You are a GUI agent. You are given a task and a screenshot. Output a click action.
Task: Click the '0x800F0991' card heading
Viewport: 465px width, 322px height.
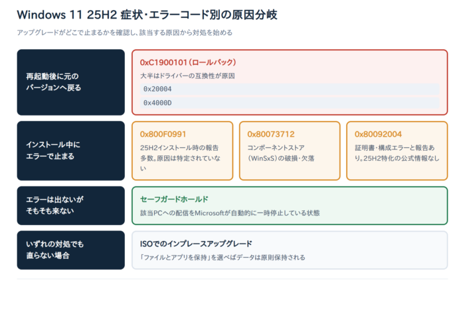pos(163,134)
